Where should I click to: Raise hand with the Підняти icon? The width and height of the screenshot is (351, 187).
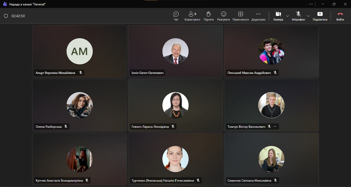pyautogui.click(x=208, y=16)
